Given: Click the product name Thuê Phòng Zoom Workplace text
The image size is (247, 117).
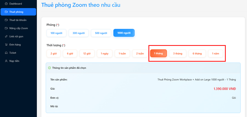Looking at the screenshot, I should point(197,80).
